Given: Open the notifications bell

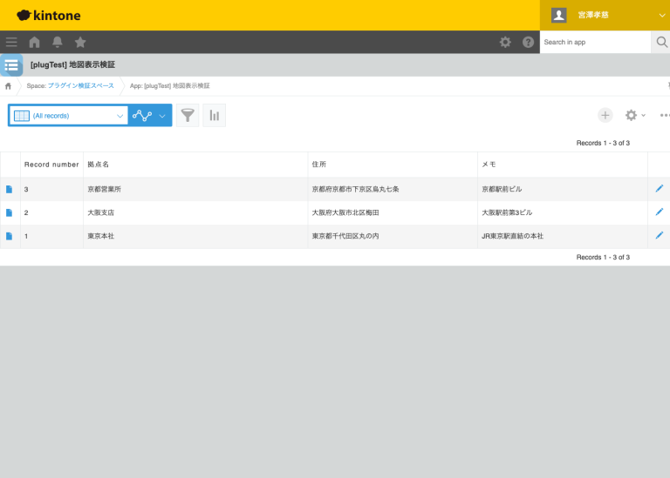Looking at the screenshot, I should [58, 42].
